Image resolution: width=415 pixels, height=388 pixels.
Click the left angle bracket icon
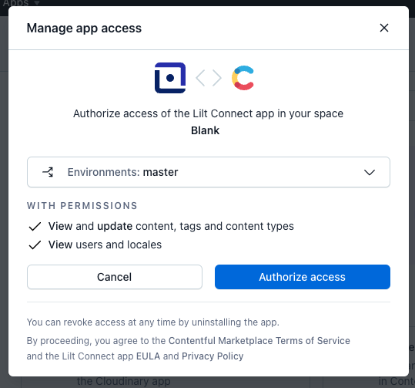click(x=200, y=78)
